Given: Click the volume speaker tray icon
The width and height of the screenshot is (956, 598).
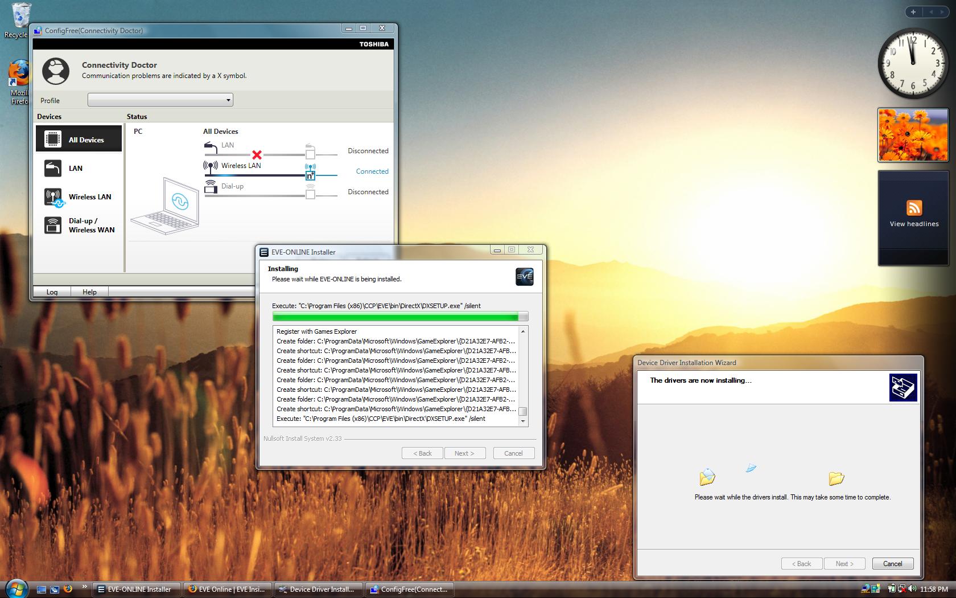Looking at the screenshot, I should click(912, 589).
